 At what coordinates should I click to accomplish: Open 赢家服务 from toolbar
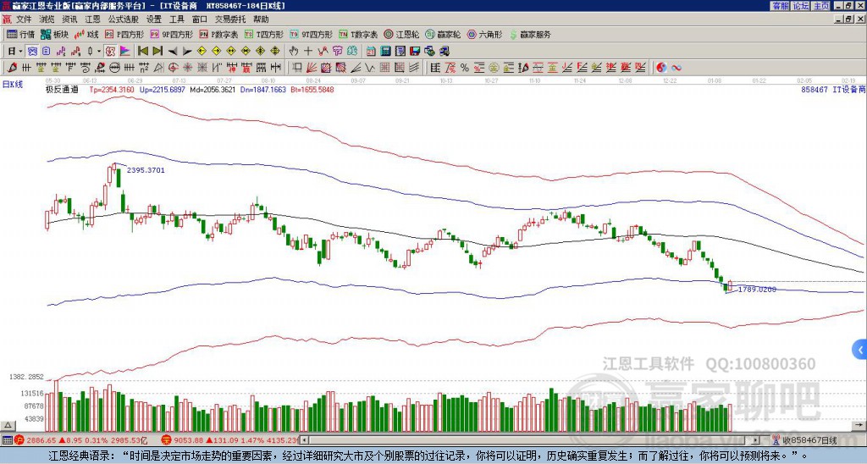(x=530, y=35)
